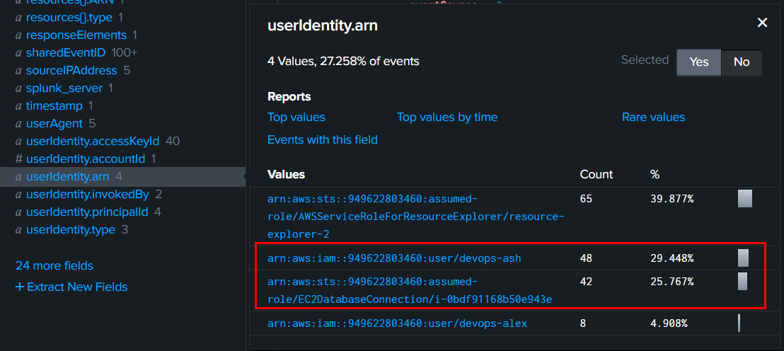Viewport: 784px width, 351px height.
Task: Set Selected toggle to No
Action: pos(741,62)
